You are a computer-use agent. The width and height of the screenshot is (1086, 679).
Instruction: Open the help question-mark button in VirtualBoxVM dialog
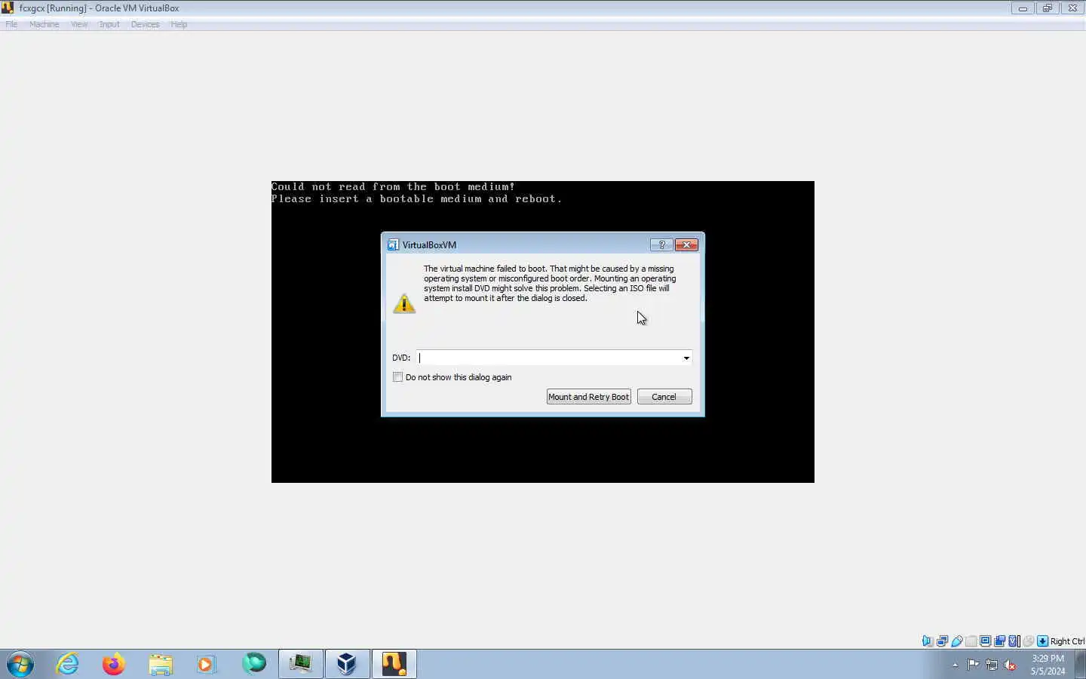click(661, 244)
